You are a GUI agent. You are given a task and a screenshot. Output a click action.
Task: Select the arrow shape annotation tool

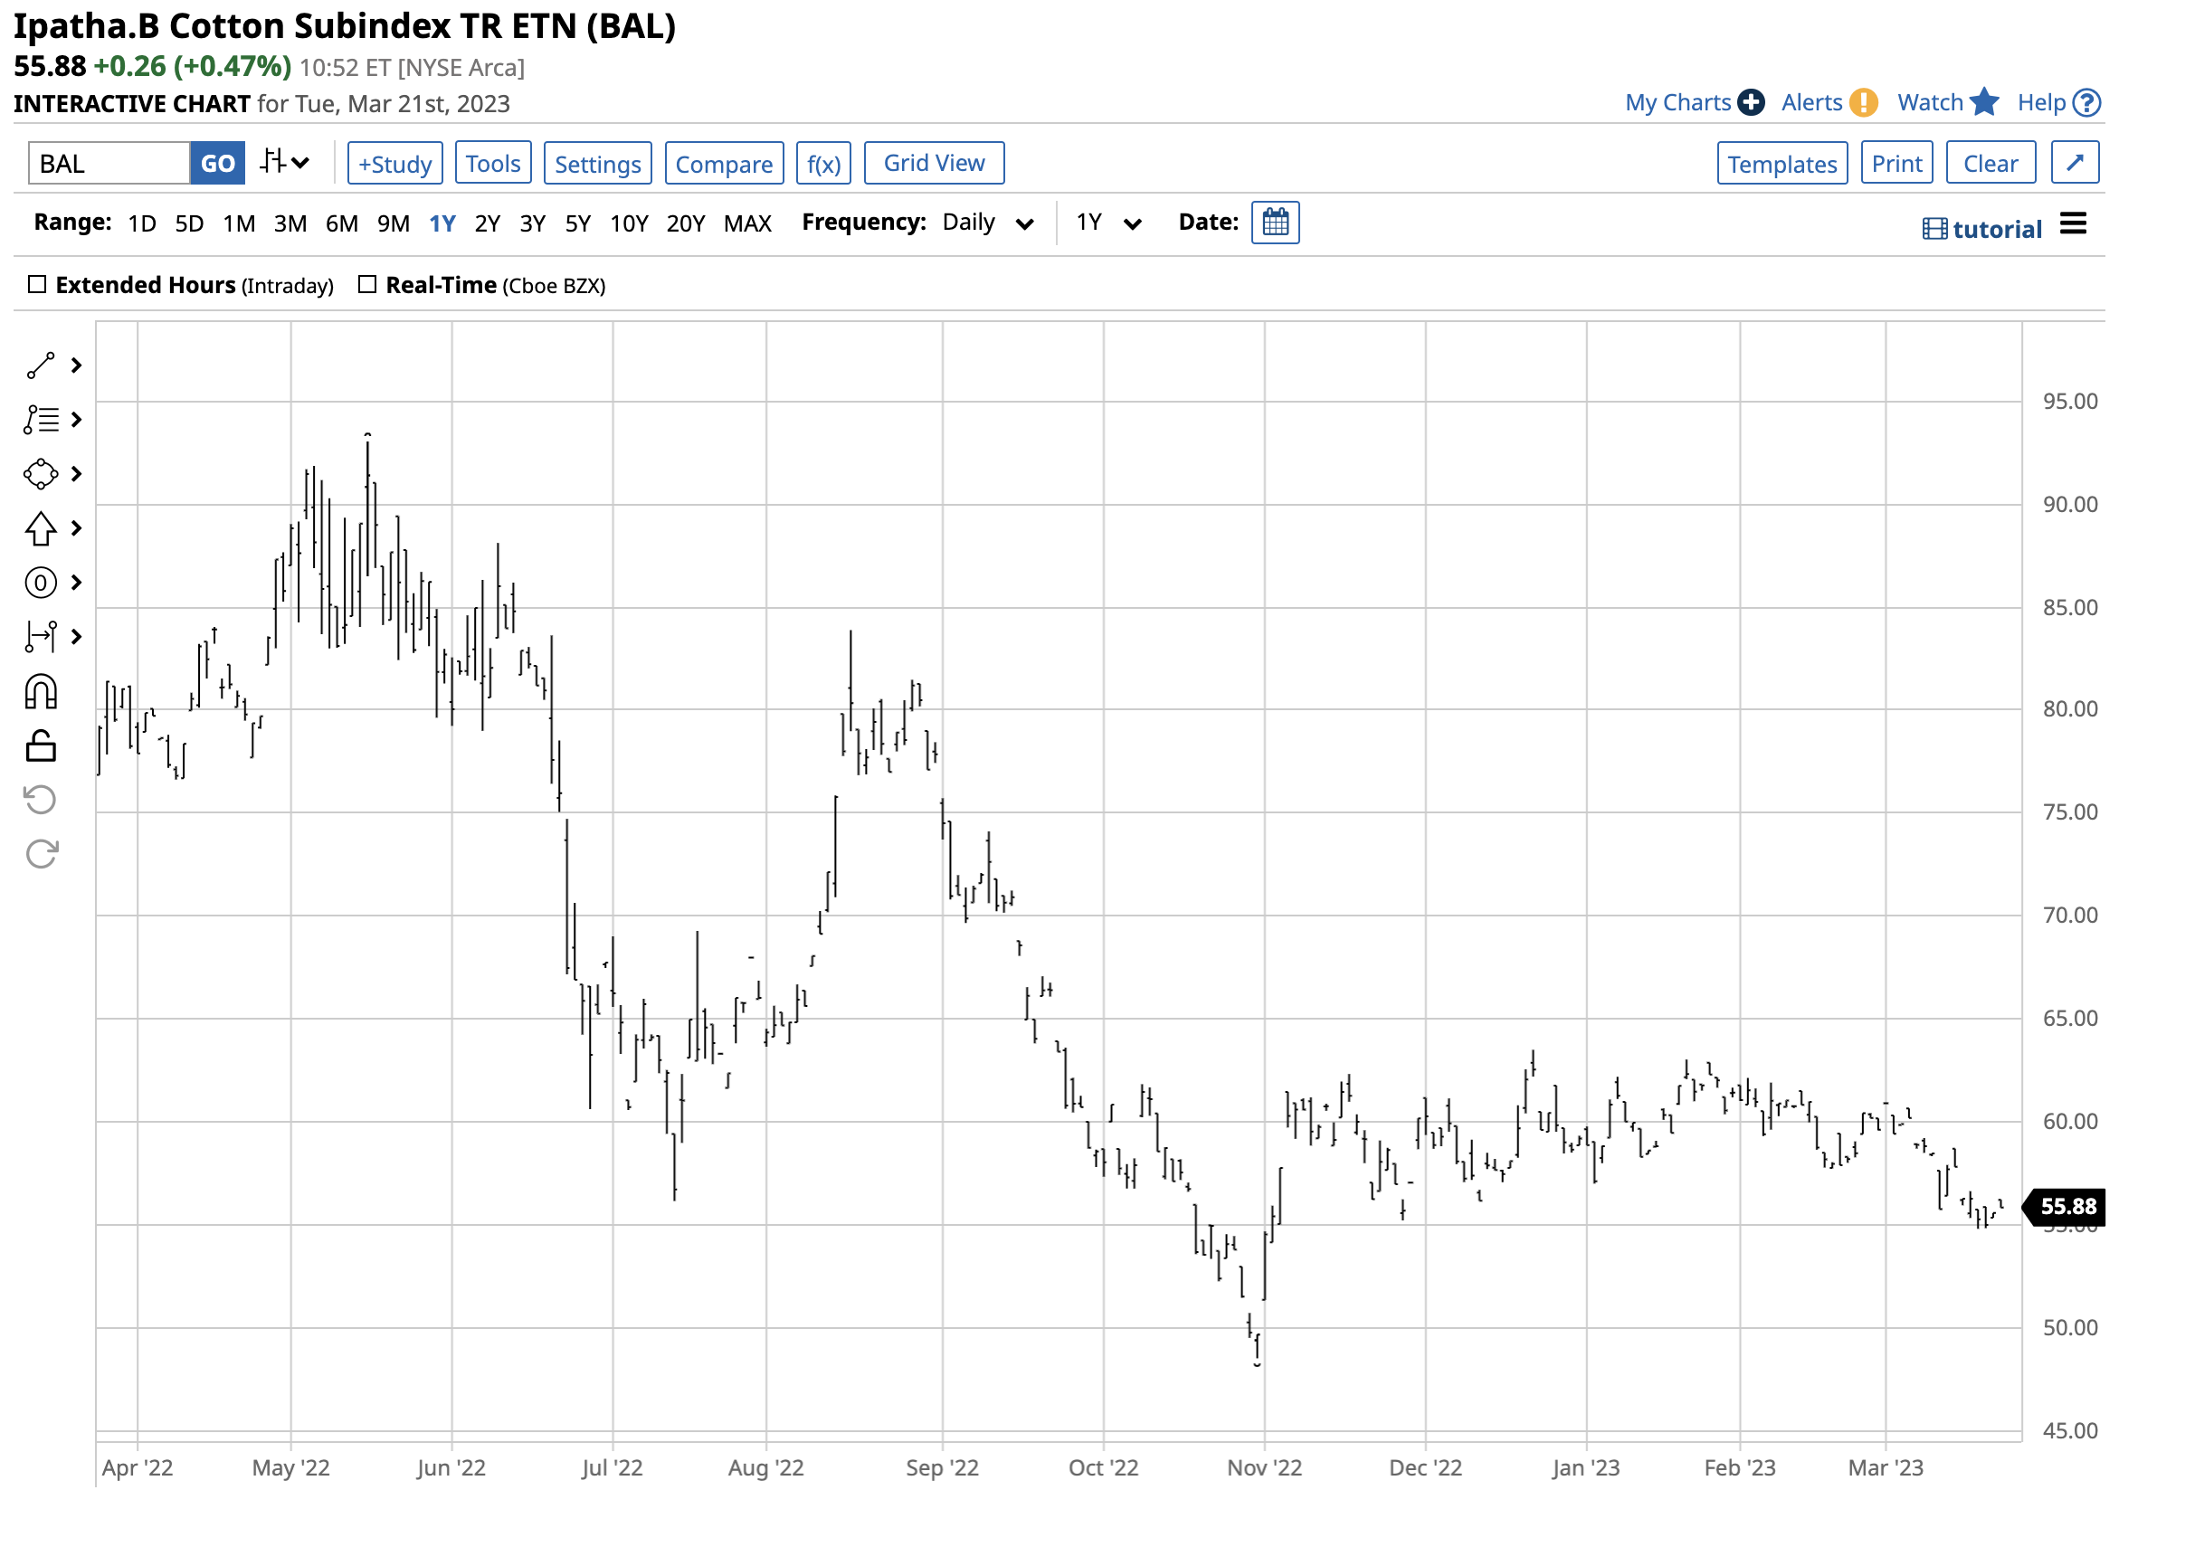tap(41, 528)
